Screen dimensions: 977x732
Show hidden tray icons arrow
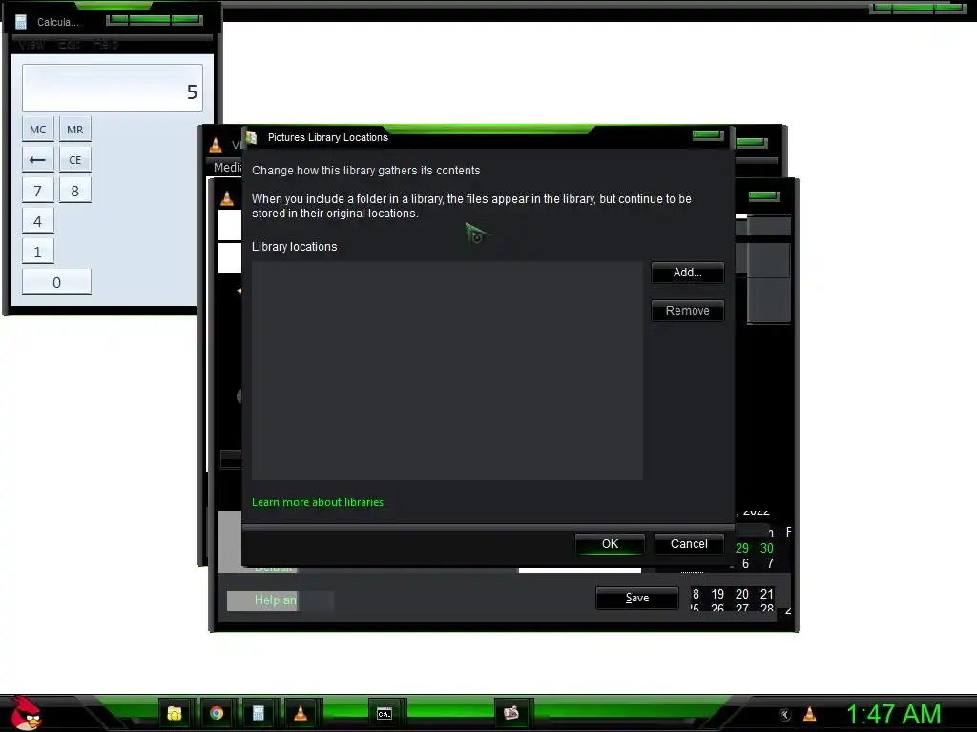click(785, 715)
